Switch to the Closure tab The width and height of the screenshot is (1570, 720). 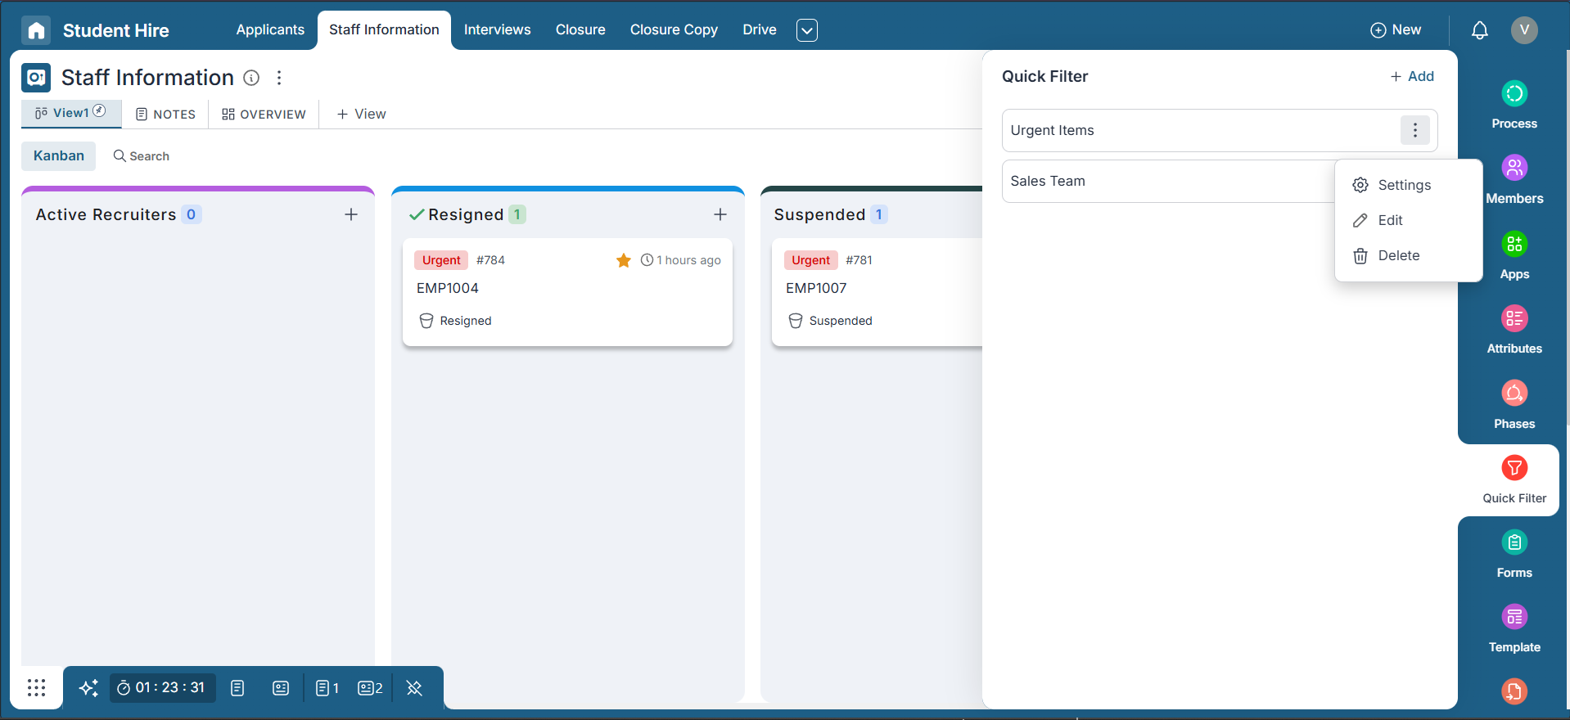[580, 29]
